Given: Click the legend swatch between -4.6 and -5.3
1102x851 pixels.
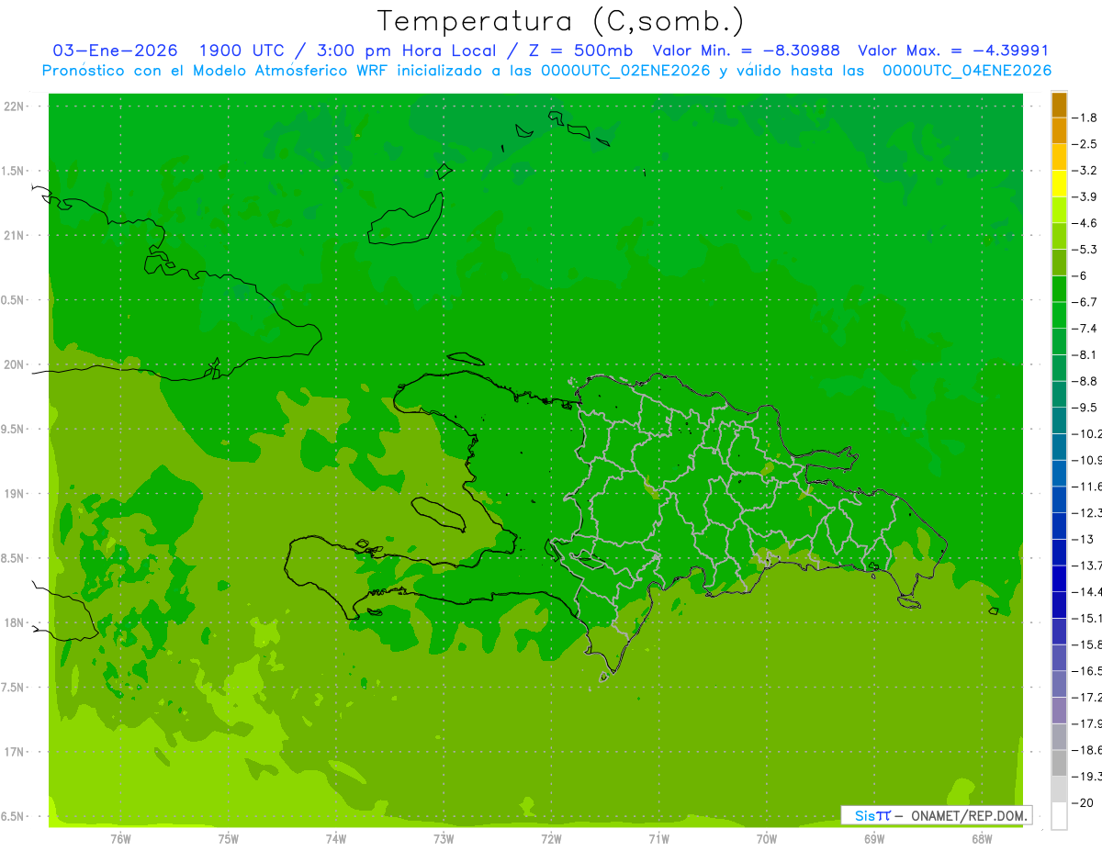Looking at the screenshot, I should point(1059,236).
